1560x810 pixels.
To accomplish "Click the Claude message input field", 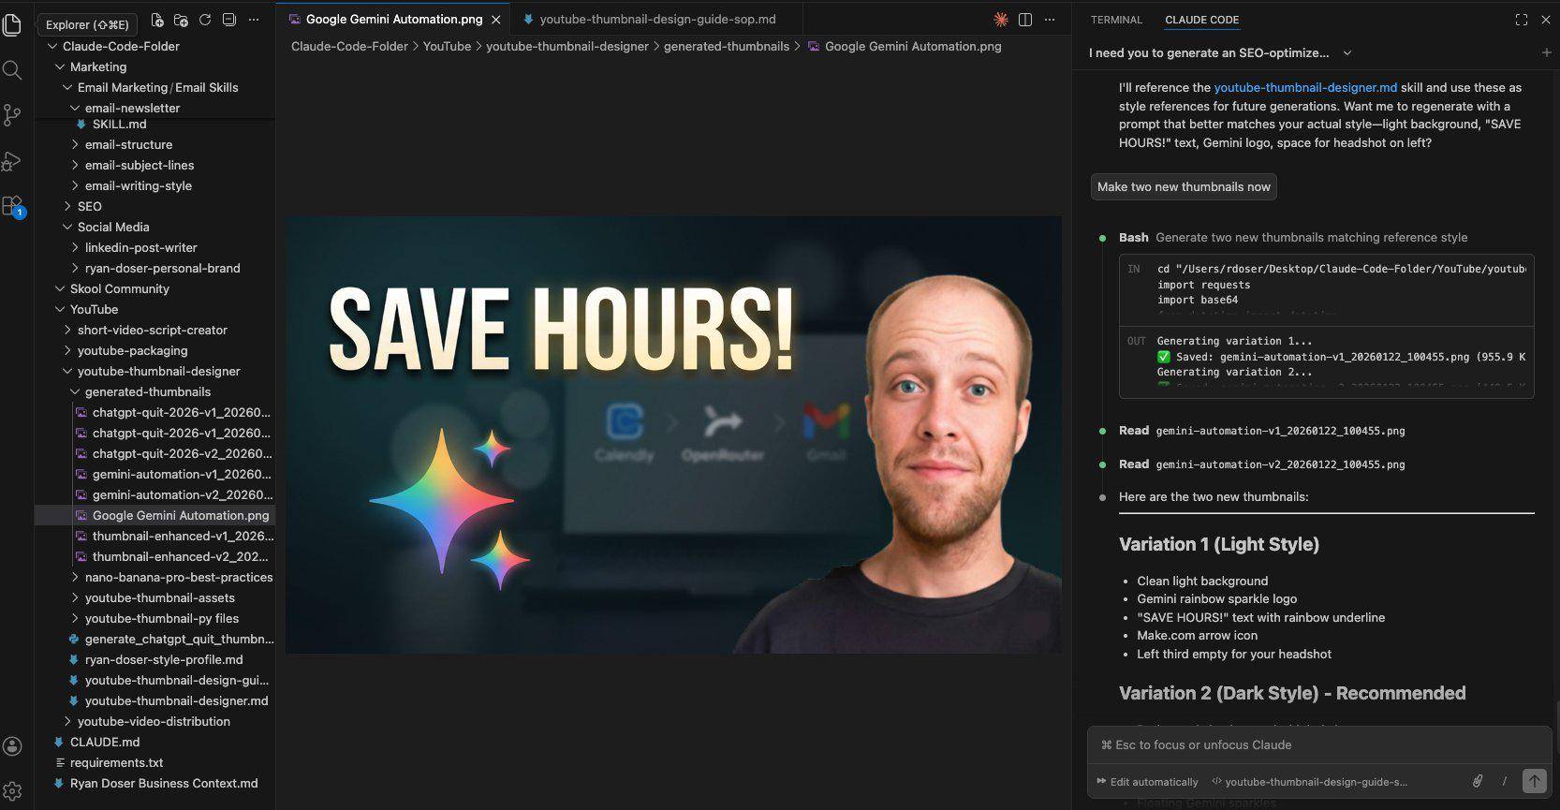I will point(1311,744).
